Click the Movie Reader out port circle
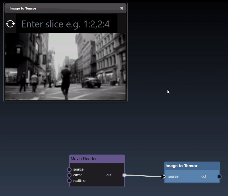The height and width of the screenshot is (196, 228). pos(124,175)
